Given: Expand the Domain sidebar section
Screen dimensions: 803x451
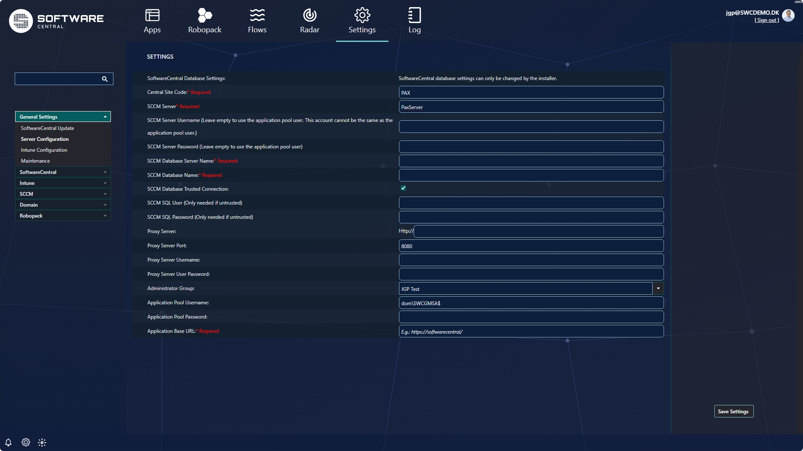Looking at the screenshot, I should [x=63, y=205].
